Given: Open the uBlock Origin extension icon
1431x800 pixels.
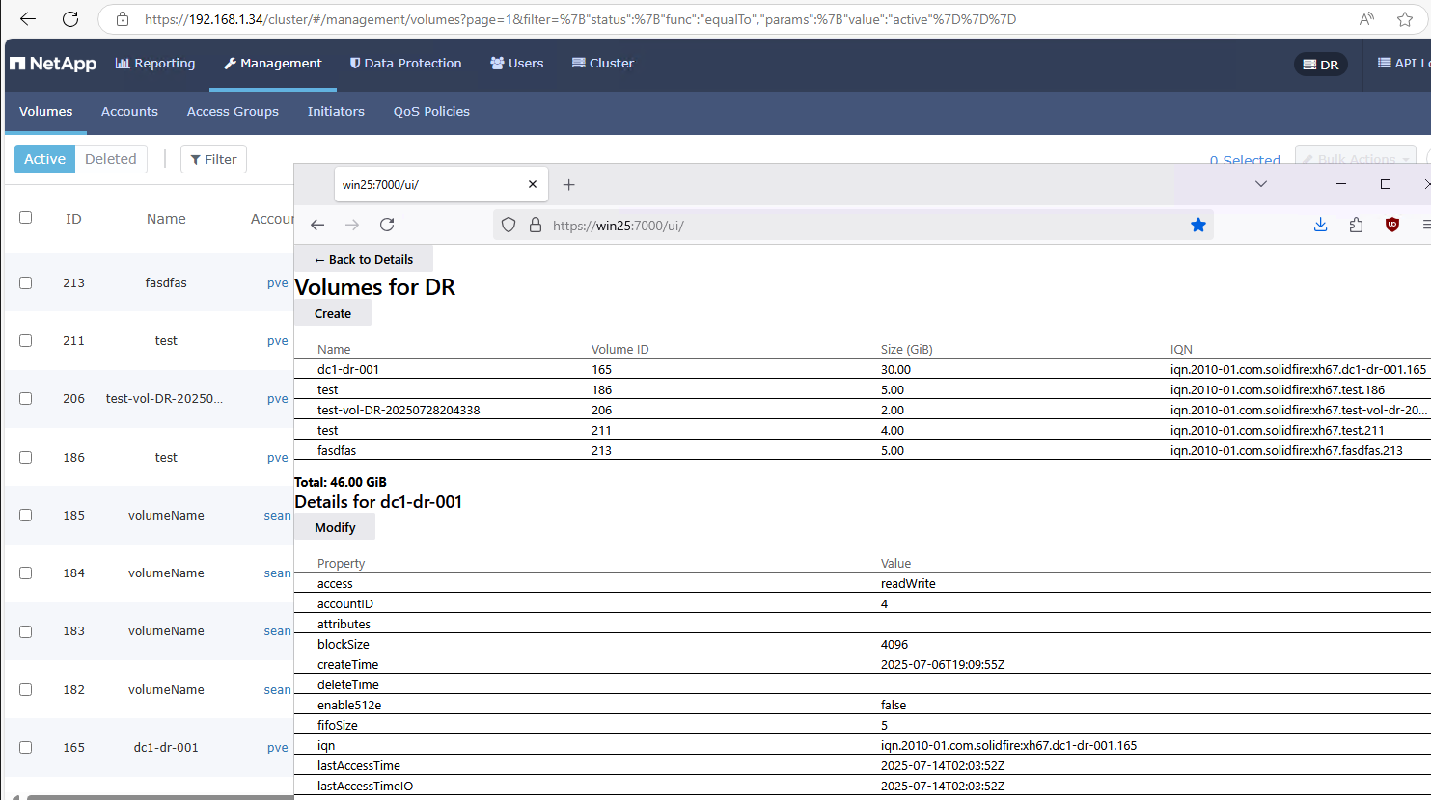Looking at the screenshot, I should (x=1392, y=225).
